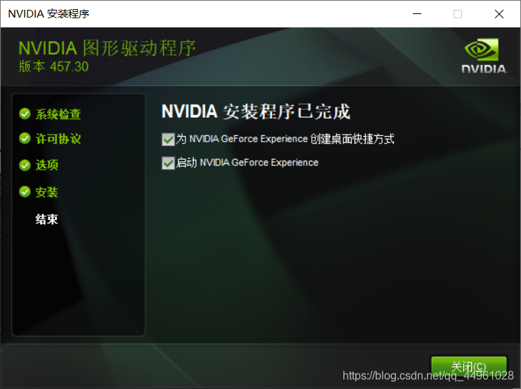521x389 pixels.
Task: Select the 选项 step label
Action: (47, 165)
